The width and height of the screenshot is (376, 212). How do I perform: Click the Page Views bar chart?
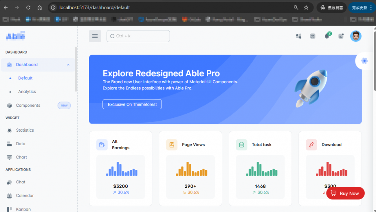pyautogui.click(x=192, y=169)
